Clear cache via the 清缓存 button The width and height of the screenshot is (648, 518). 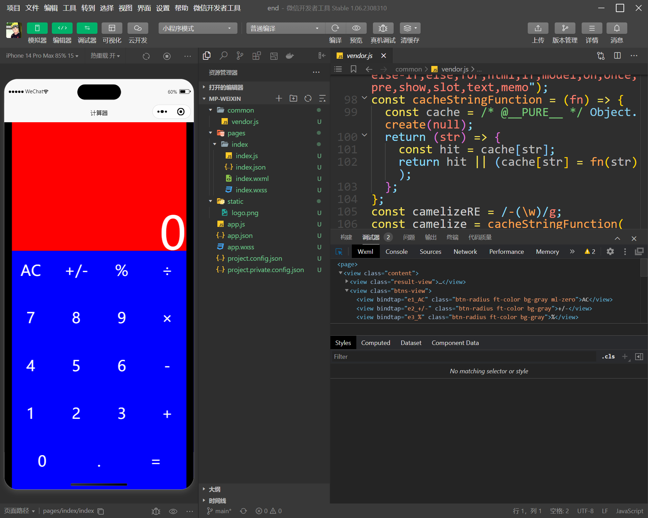tap(410, 28)
